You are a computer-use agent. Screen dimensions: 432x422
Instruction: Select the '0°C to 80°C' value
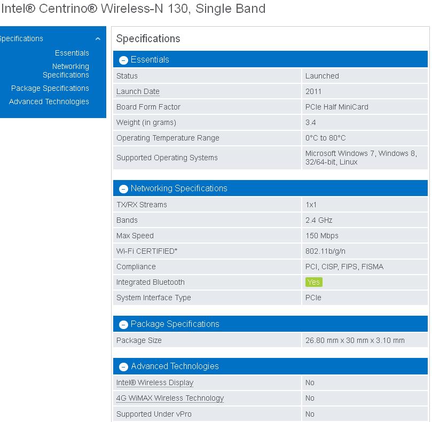[x=326, y=138]
